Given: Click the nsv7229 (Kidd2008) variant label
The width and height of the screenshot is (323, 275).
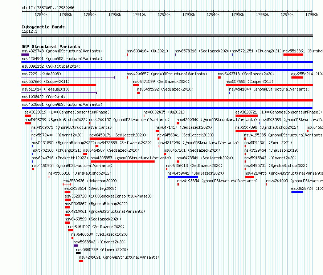Looking at the screenshot, I should point(41,74).
